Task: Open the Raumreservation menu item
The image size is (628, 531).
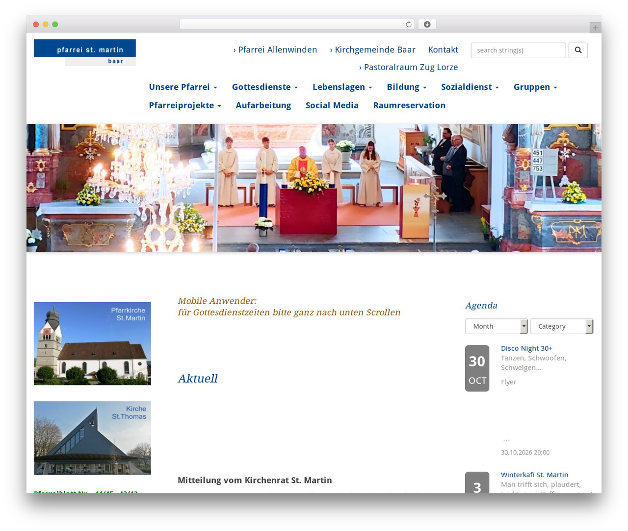Action: tap(409, 105)
